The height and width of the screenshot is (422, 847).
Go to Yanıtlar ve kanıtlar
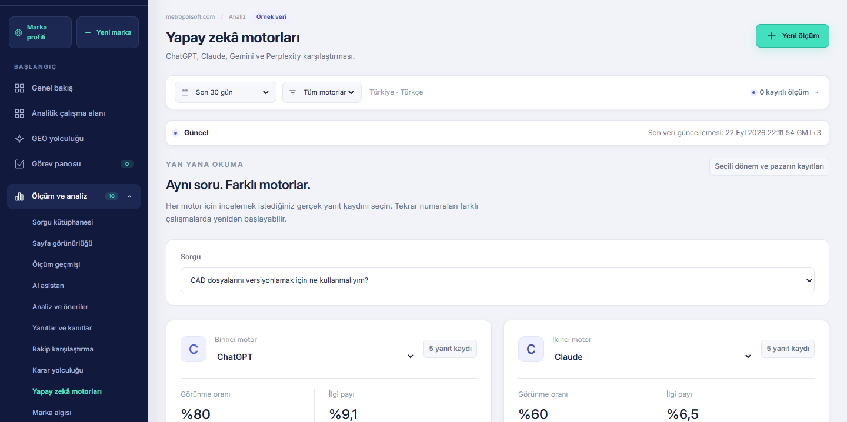click(62, 328)
